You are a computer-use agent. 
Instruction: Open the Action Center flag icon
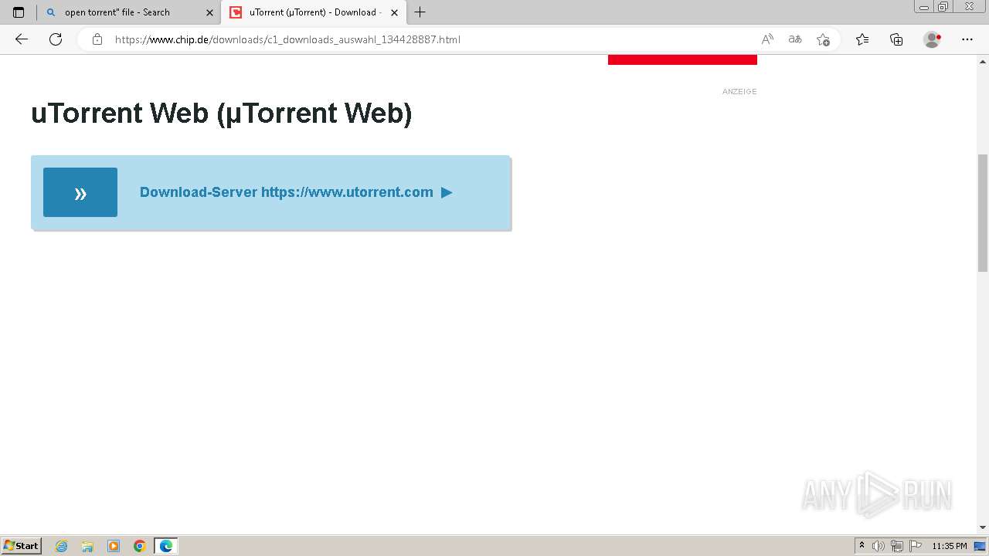916,546
